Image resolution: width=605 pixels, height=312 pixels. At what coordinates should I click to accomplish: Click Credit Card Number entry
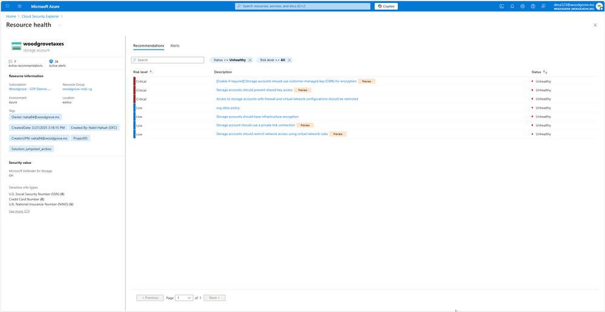pyautogui.click(x=26, y=199)
